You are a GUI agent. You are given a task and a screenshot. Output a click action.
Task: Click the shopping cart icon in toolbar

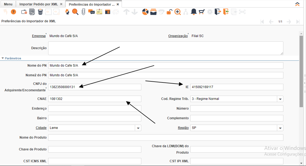202,12
